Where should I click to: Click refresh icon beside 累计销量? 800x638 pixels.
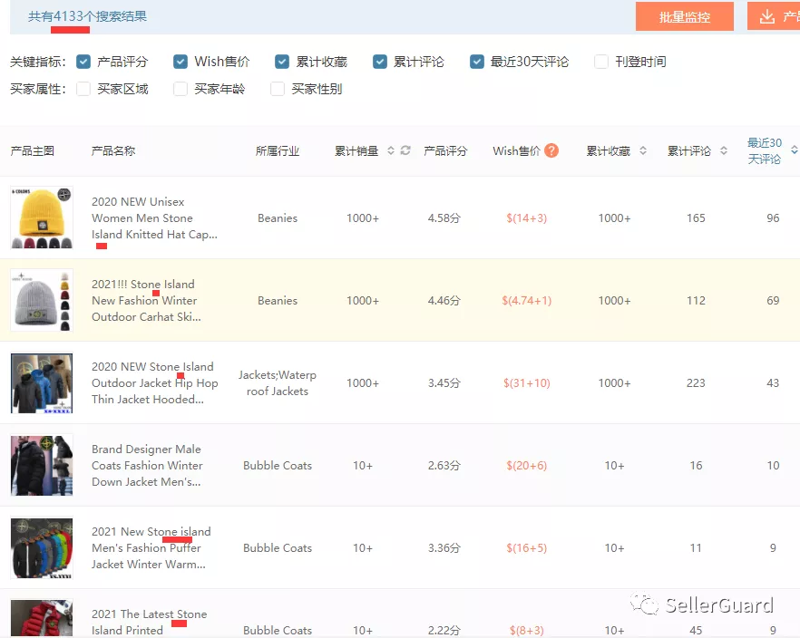click(x=405, y=150)
